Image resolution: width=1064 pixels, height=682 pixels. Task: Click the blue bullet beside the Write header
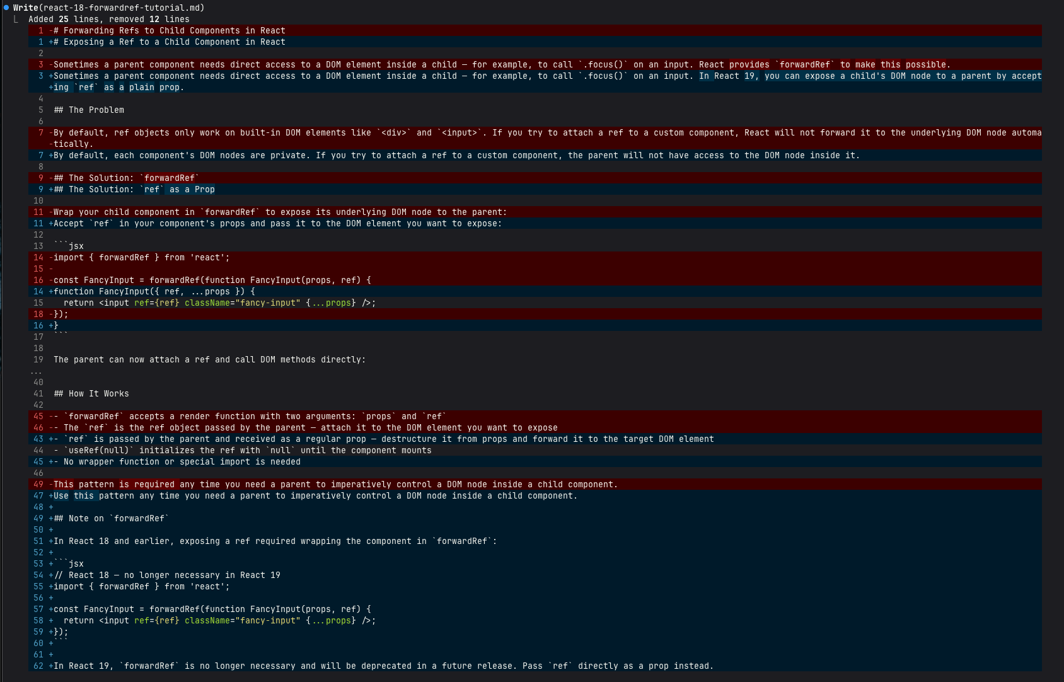(x=6, y=8)
